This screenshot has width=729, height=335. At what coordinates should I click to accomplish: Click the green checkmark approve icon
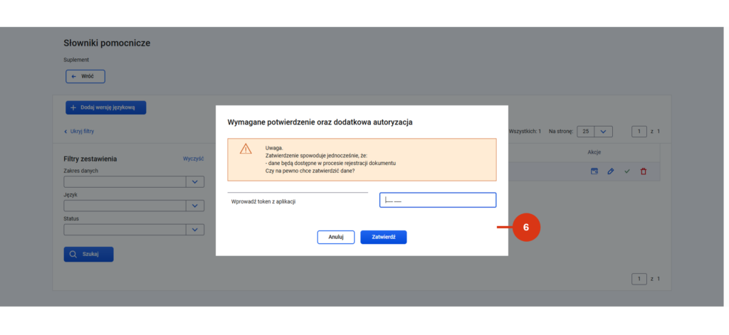[626, 171]
